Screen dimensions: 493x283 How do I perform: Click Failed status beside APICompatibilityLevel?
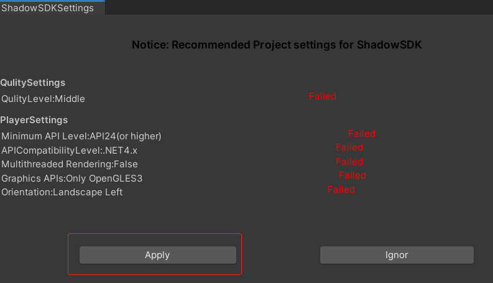coord(349,147)
